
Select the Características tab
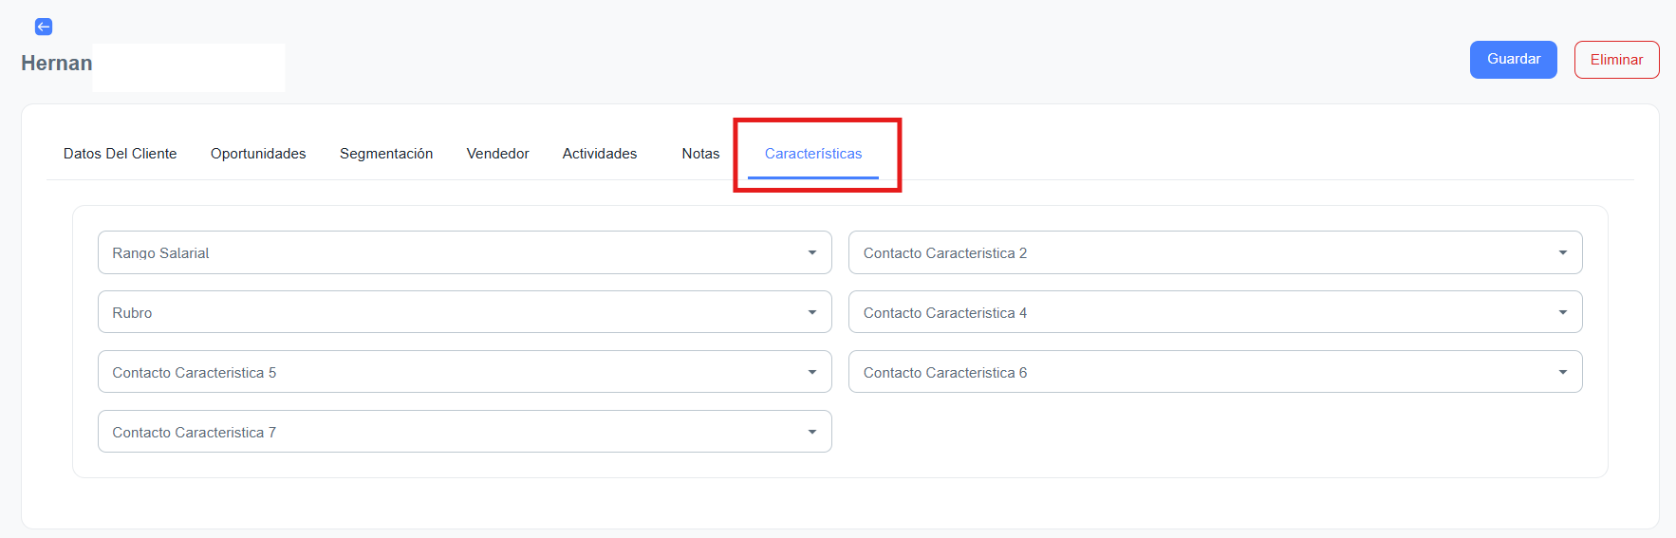click(x=813, y=154)
